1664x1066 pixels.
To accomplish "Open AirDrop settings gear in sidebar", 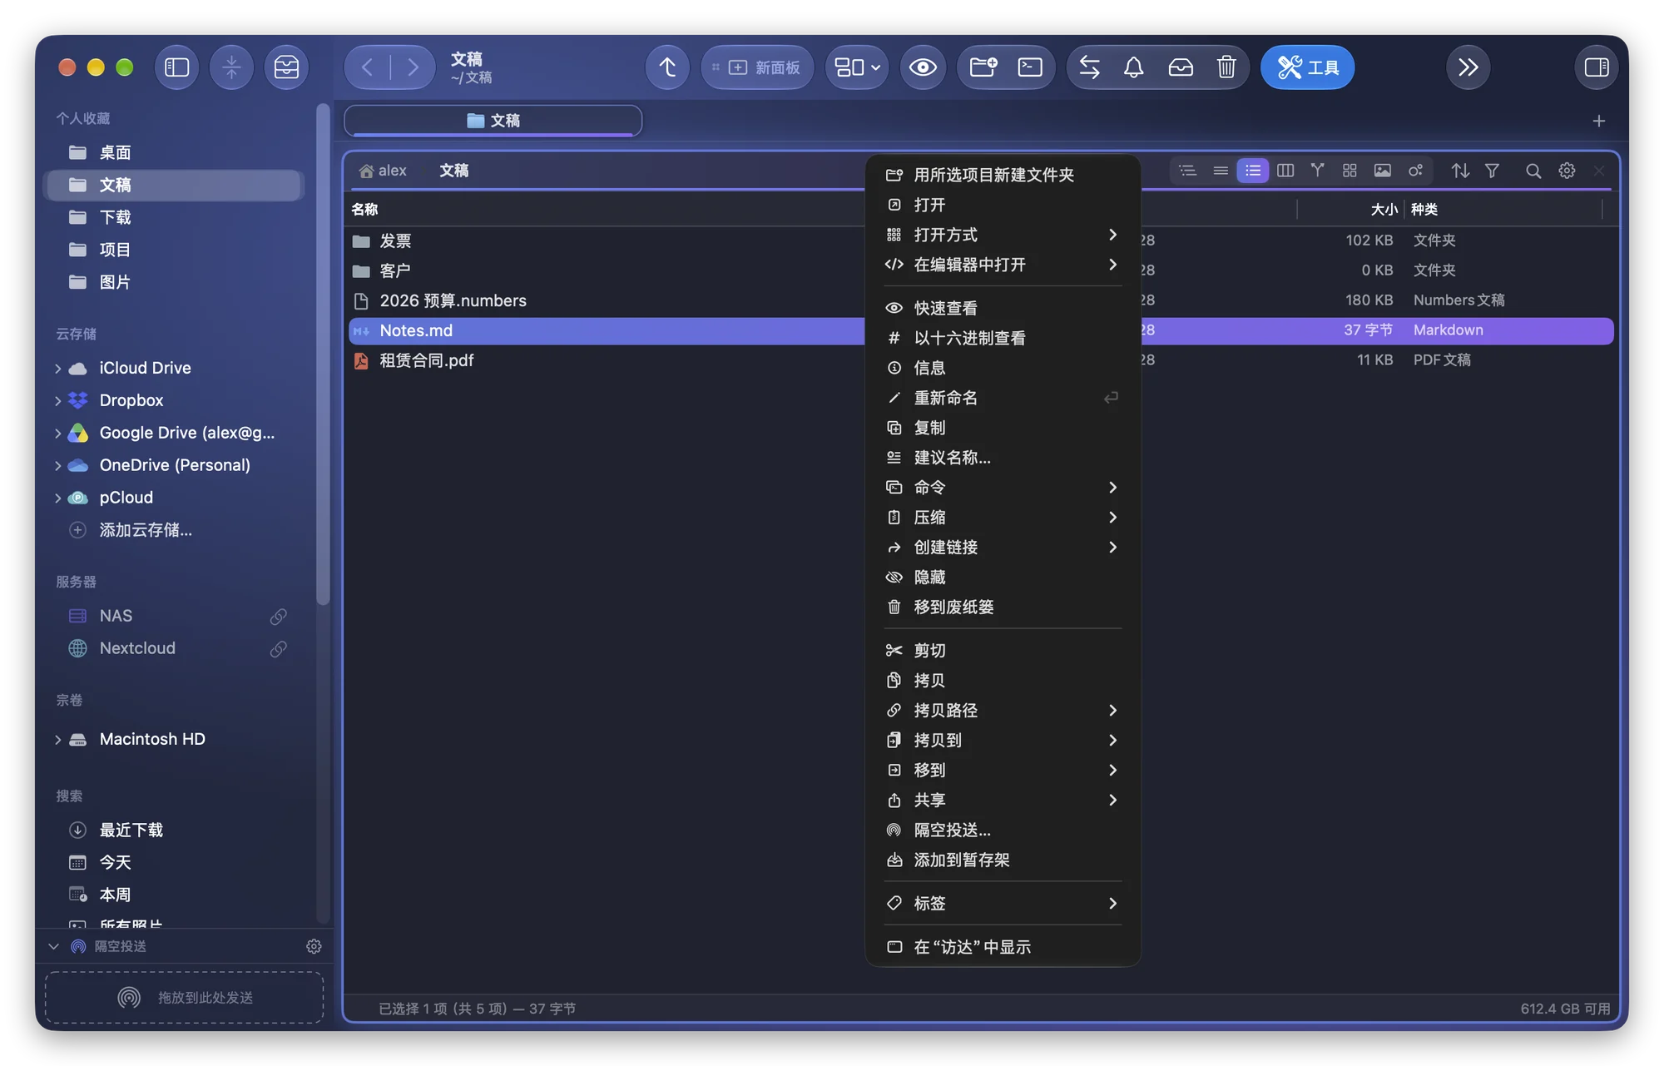I will coord(314,947).
